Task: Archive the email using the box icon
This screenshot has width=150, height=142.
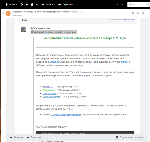Action: pos(32,4)
